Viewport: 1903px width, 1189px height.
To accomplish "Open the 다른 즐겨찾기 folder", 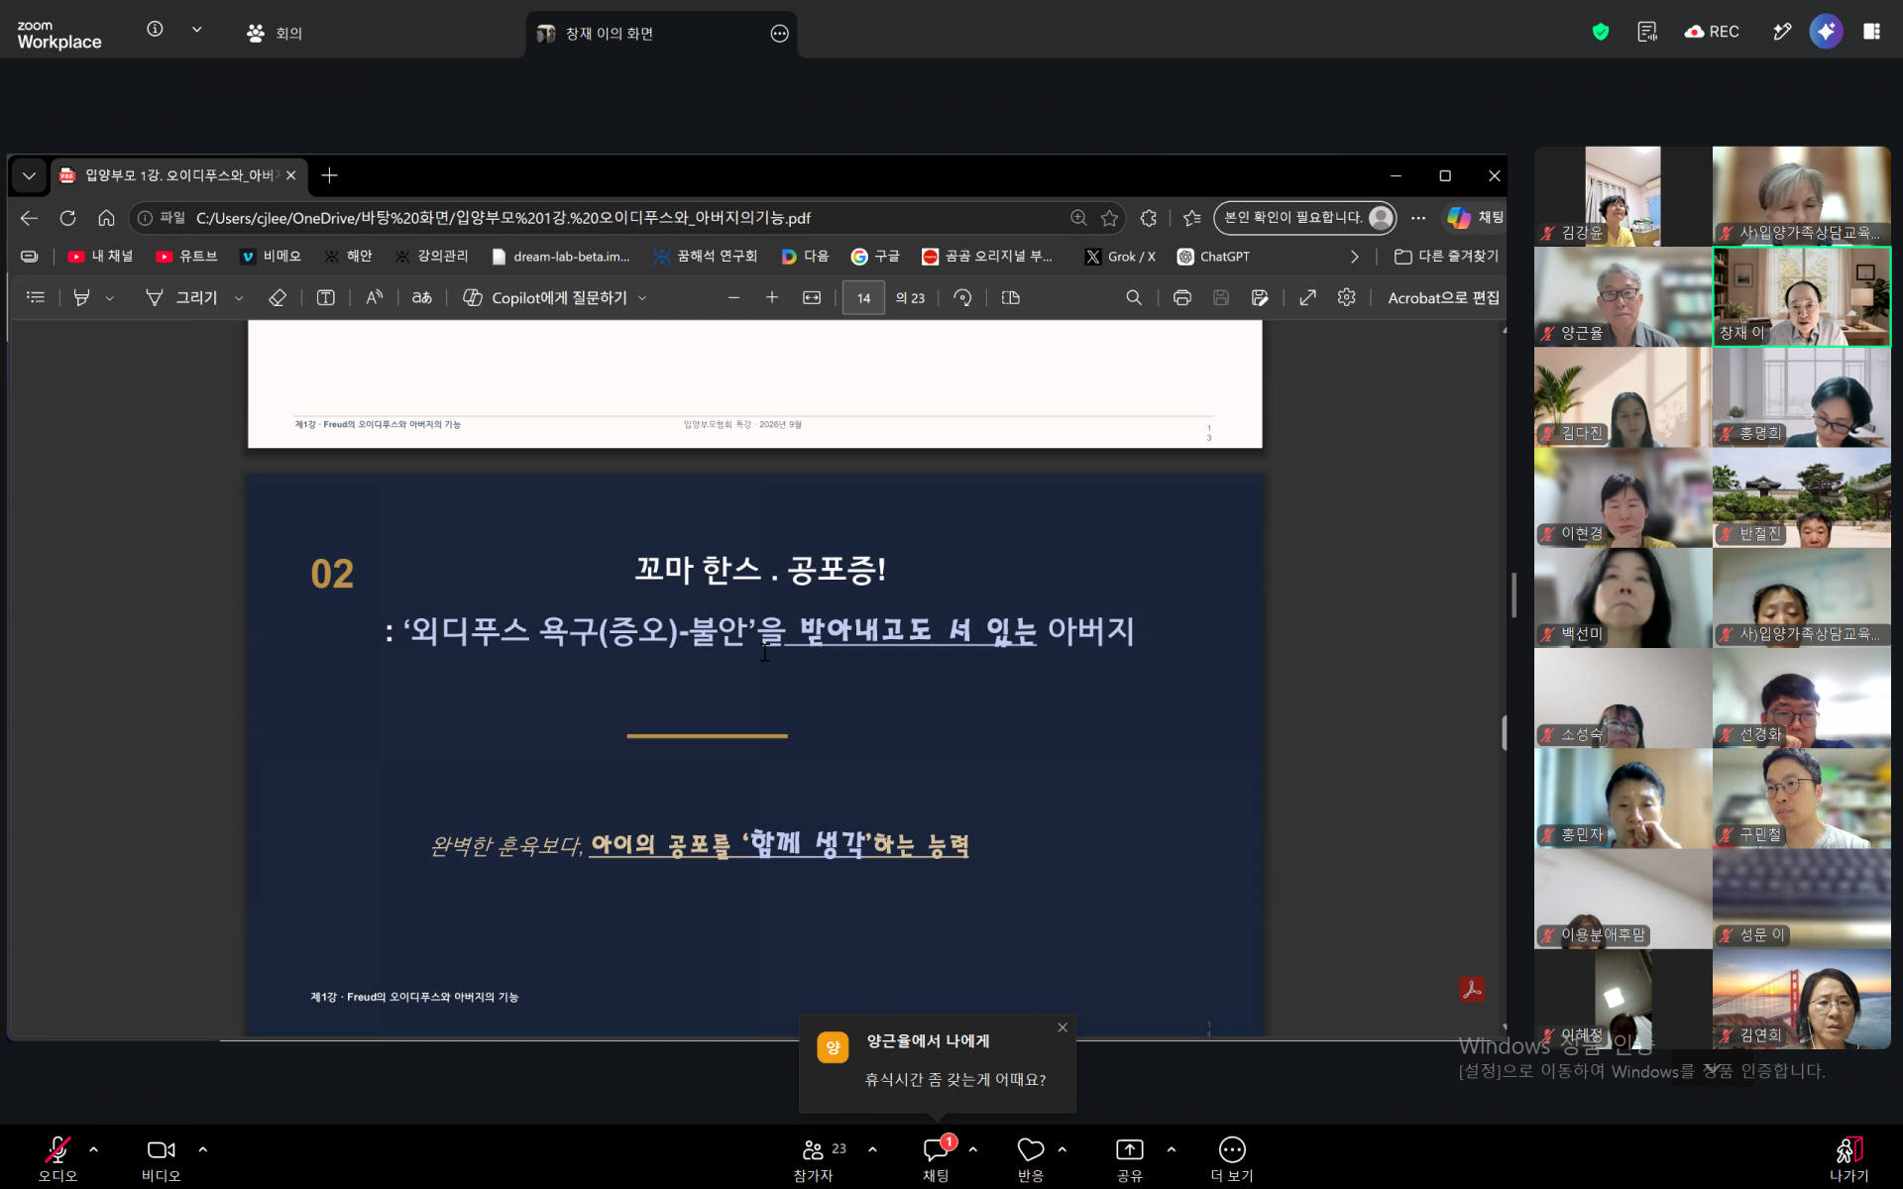I will coord(1446,257).
